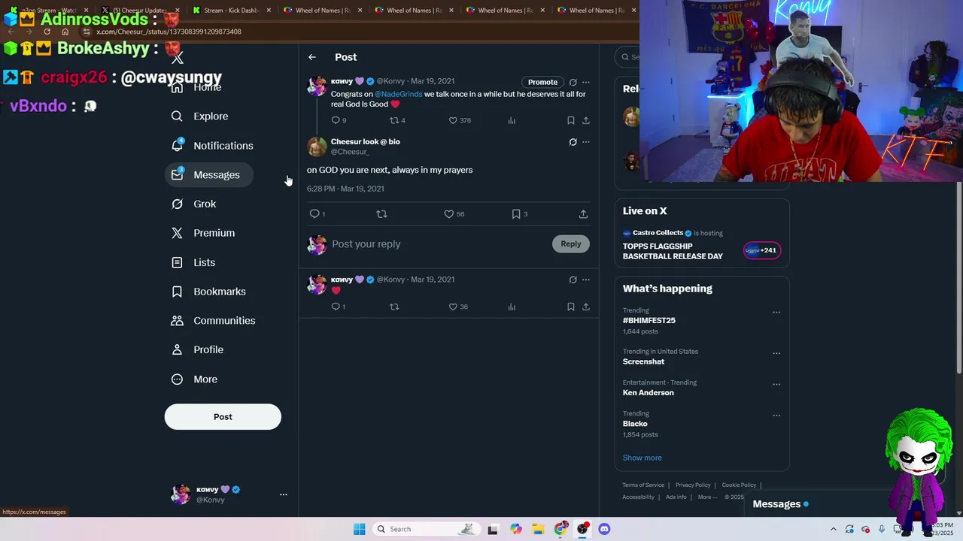963x541 pixels.
Task: Open Profile in the sidebar
Action: [198, 350]
